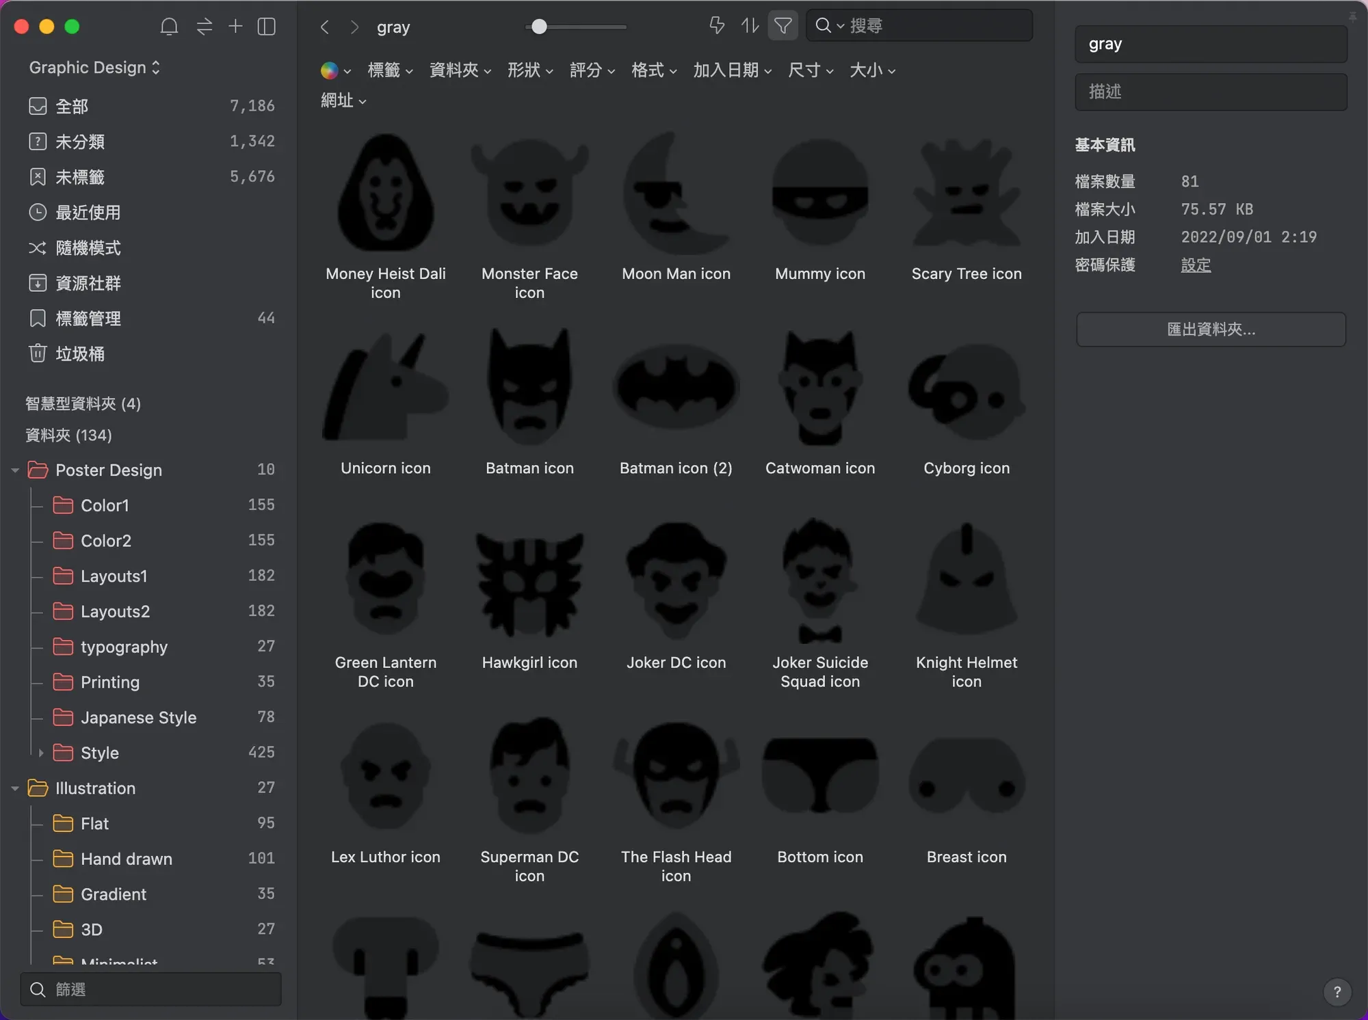Select the Catwoman icon thumbnail
Viewport: 1368px width, 1020px height.
tap(820, 387)
